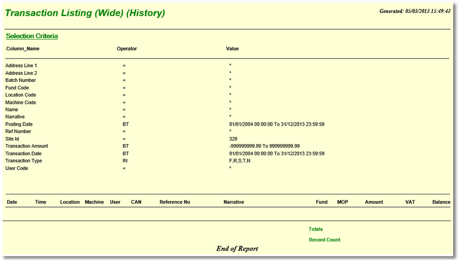The width and height of the screenshot is (459, 262).
Task: Click the MOP column header
Action: 342,202
